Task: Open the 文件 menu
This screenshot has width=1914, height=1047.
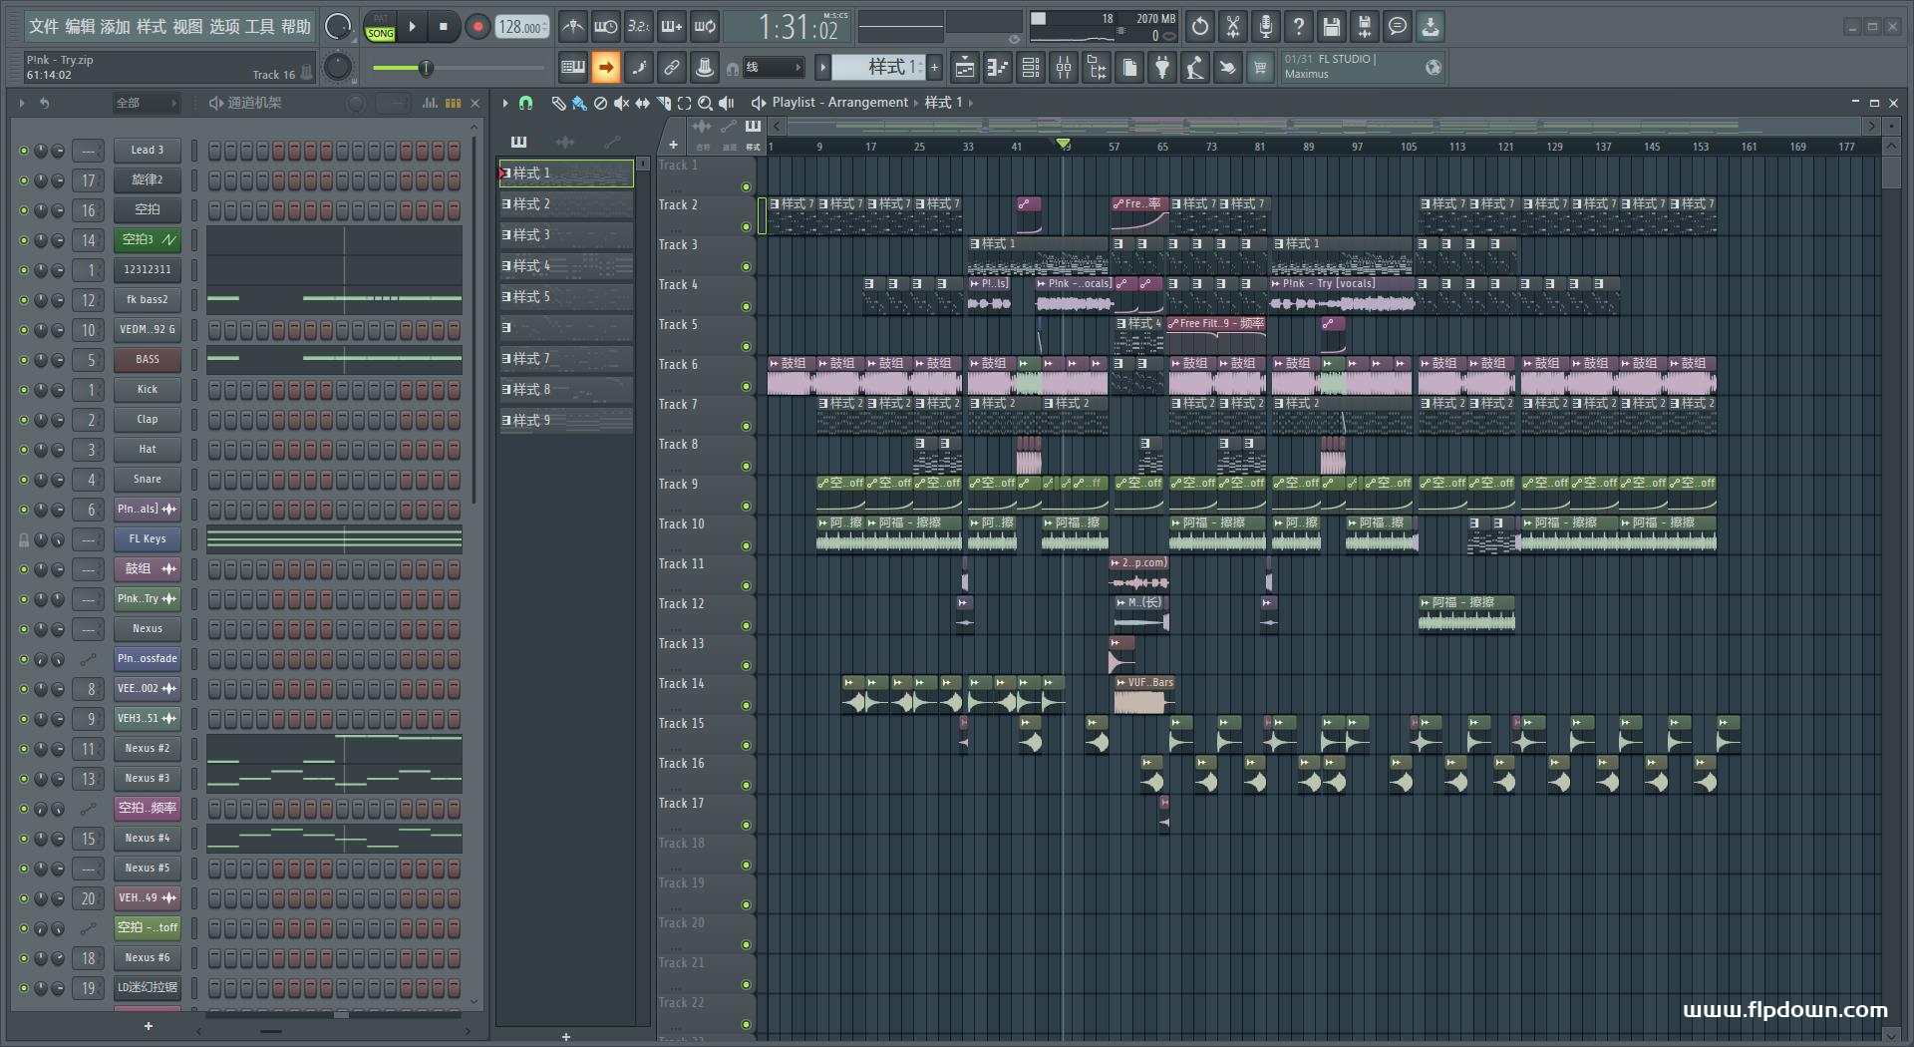Action: point(43,27)
